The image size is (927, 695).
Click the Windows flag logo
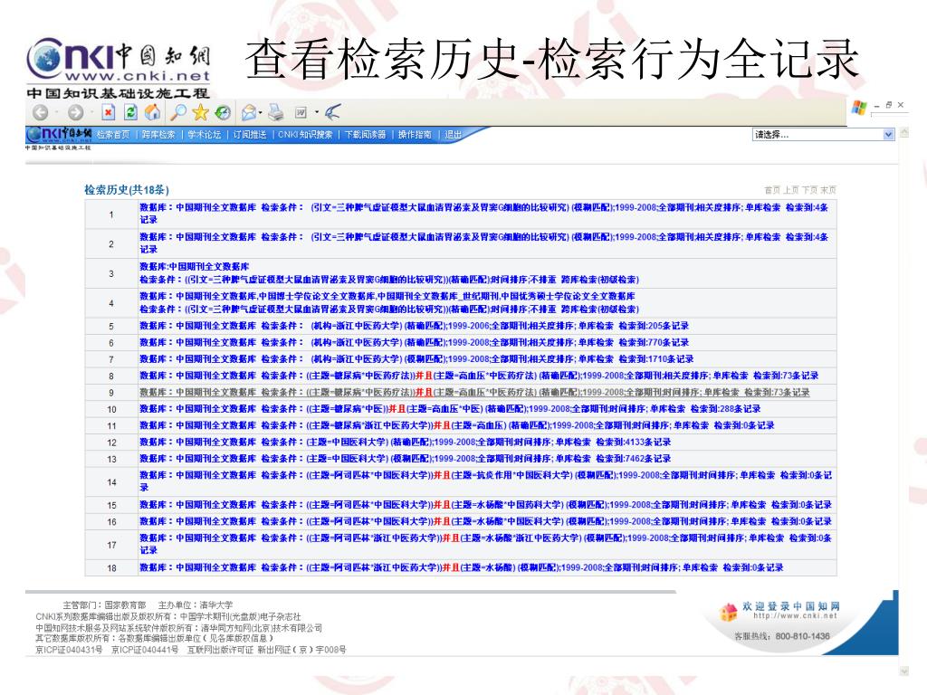[x=859, y=109]
